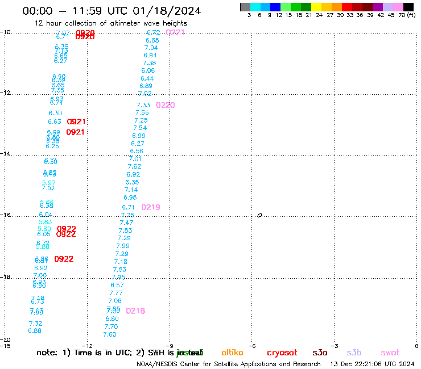The image size is (421, 369).
Task: Click the wave height value 7.01
Action: [x=135, y=159]
